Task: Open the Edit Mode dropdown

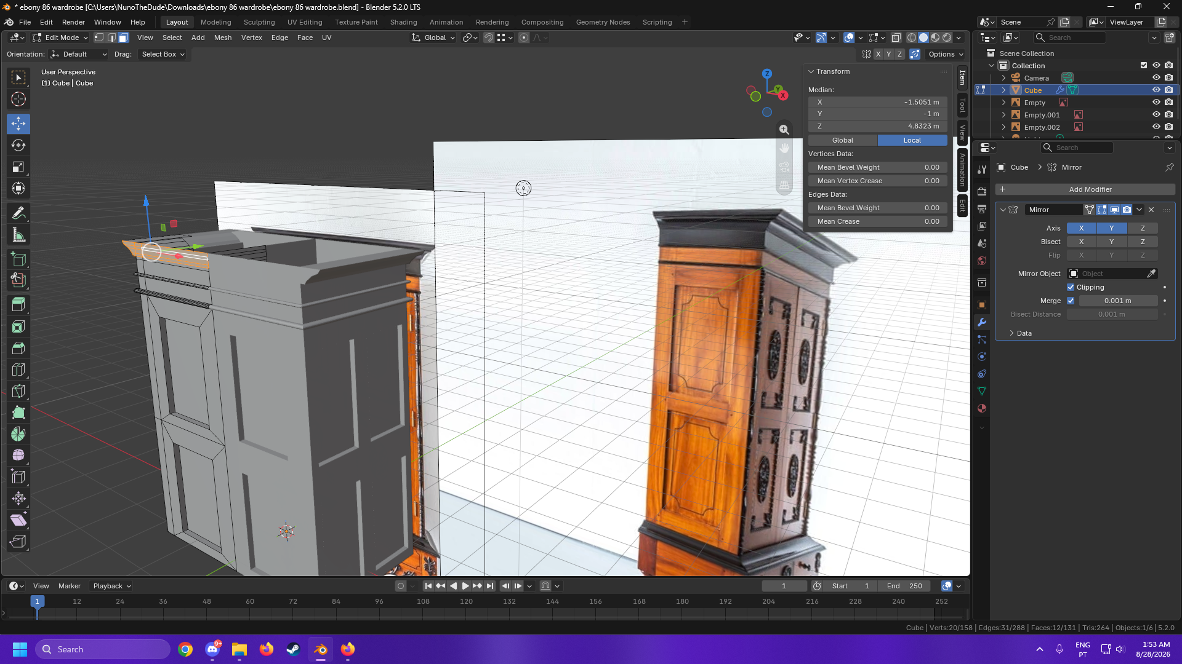Action: [x=60, y=38]
